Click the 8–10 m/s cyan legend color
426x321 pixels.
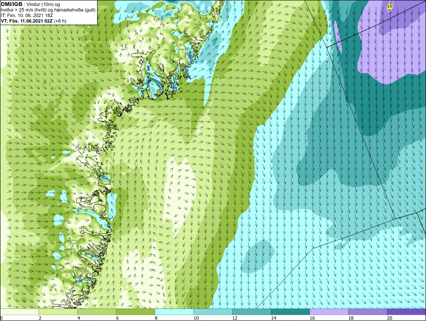174,312
